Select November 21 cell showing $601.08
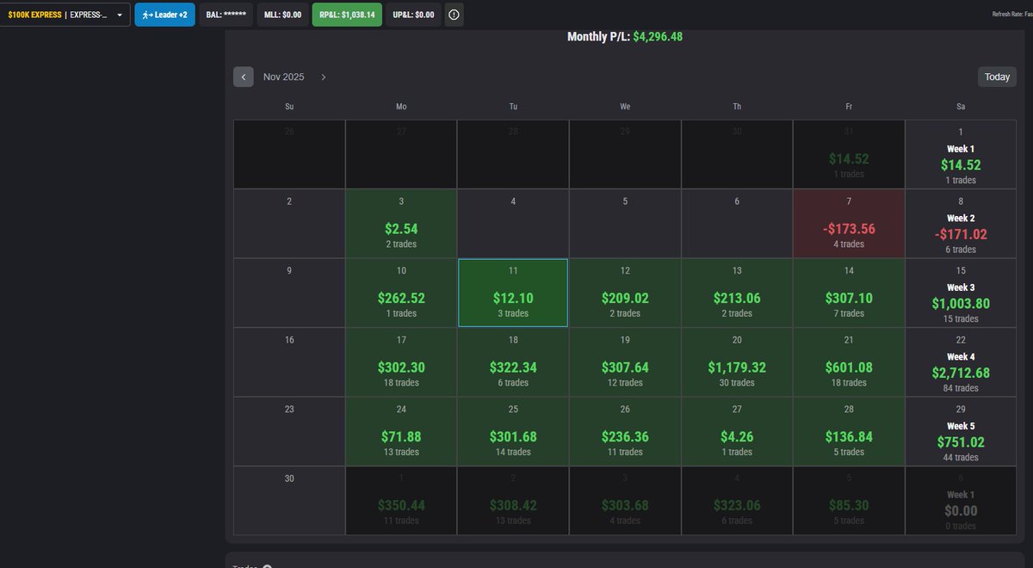 (849, 362)
